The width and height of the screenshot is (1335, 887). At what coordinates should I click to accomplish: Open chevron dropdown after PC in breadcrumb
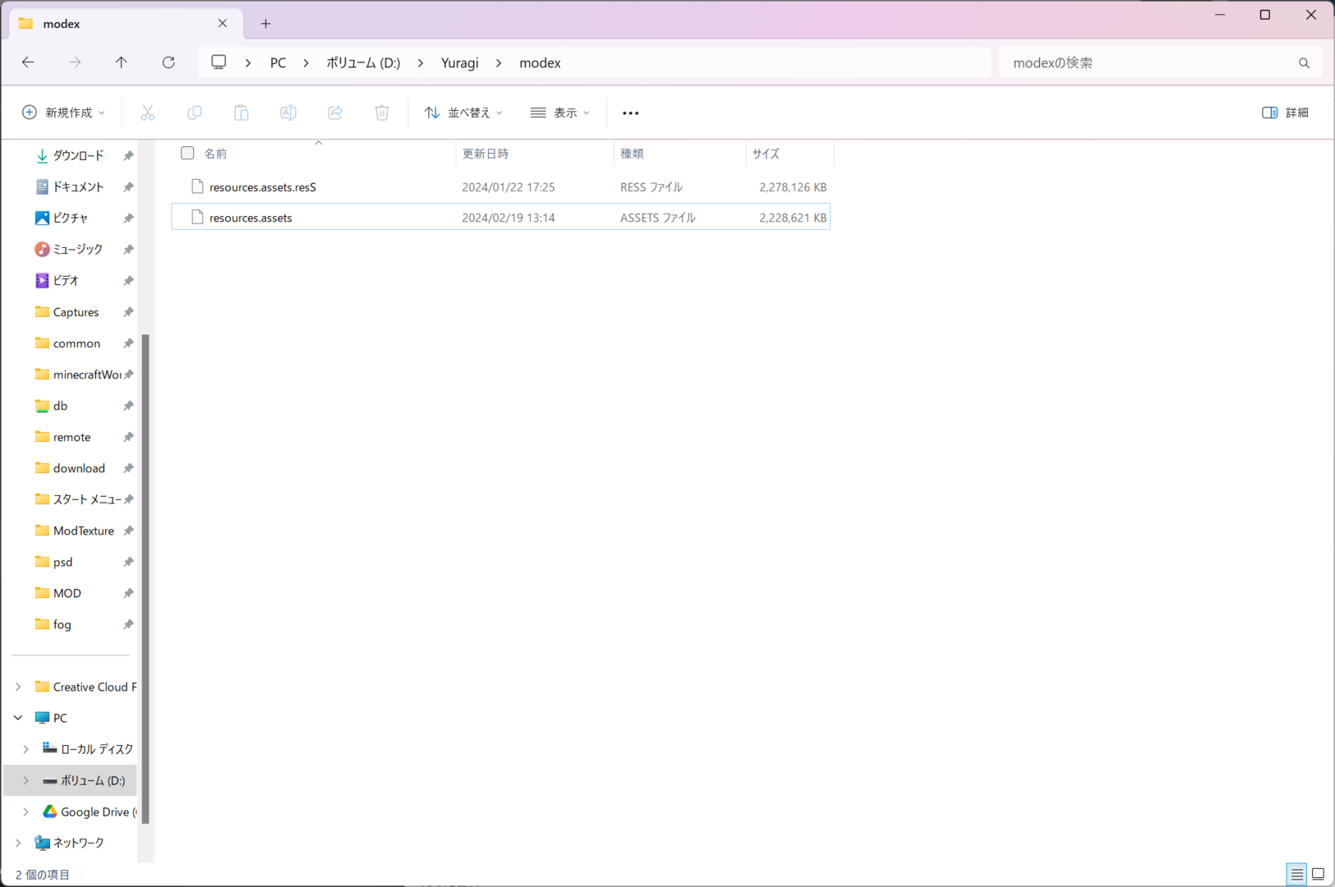306,63
